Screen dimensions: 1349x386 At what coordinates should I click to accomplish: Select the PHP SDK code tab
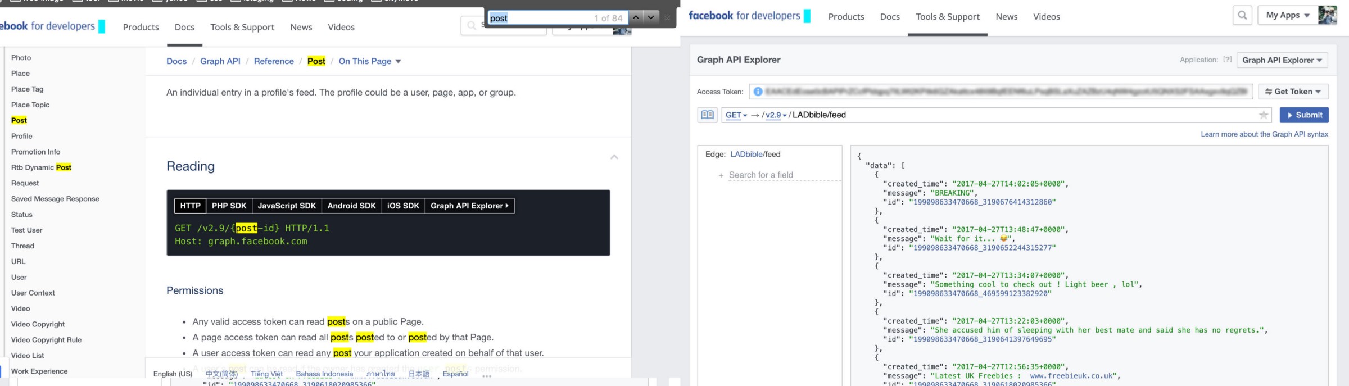[x=229, y=206]
